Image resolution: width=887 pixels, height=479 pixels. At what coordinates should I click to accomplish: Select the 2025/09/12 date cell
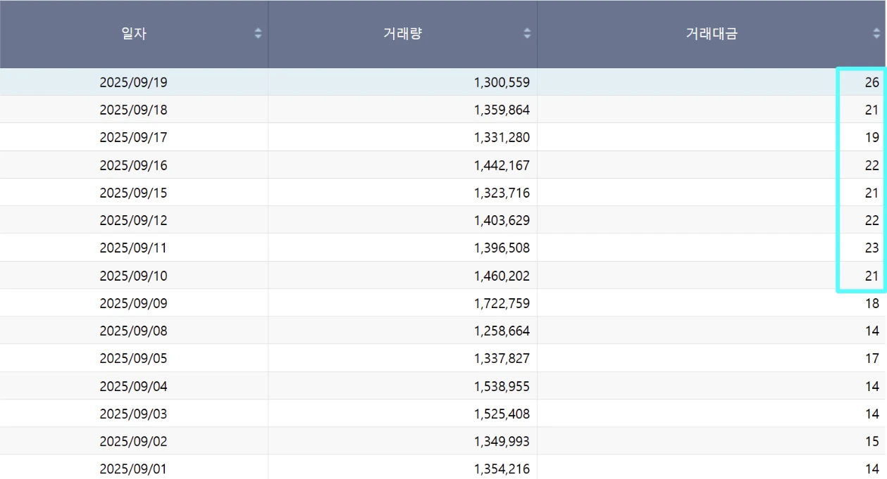pos(134,220)
